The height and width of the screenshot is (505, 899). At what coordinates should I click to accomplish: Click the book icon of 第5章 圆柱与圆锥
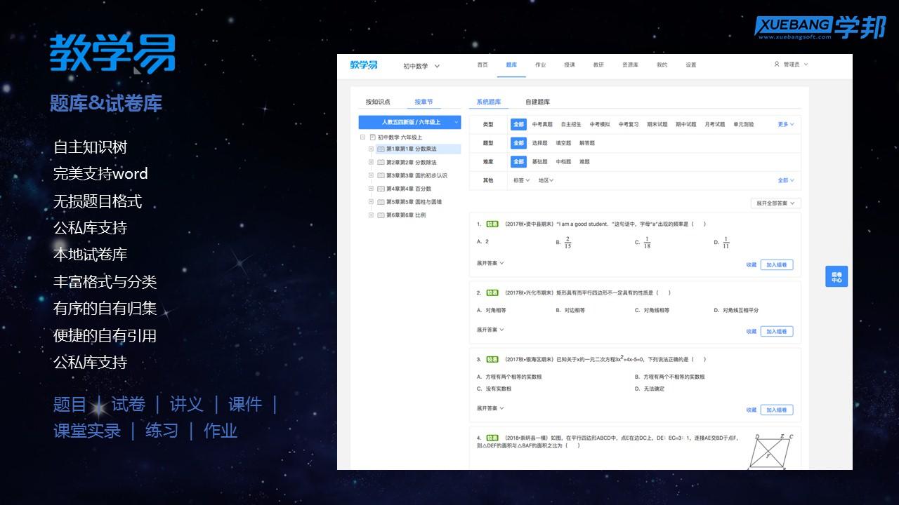(381, 202)
